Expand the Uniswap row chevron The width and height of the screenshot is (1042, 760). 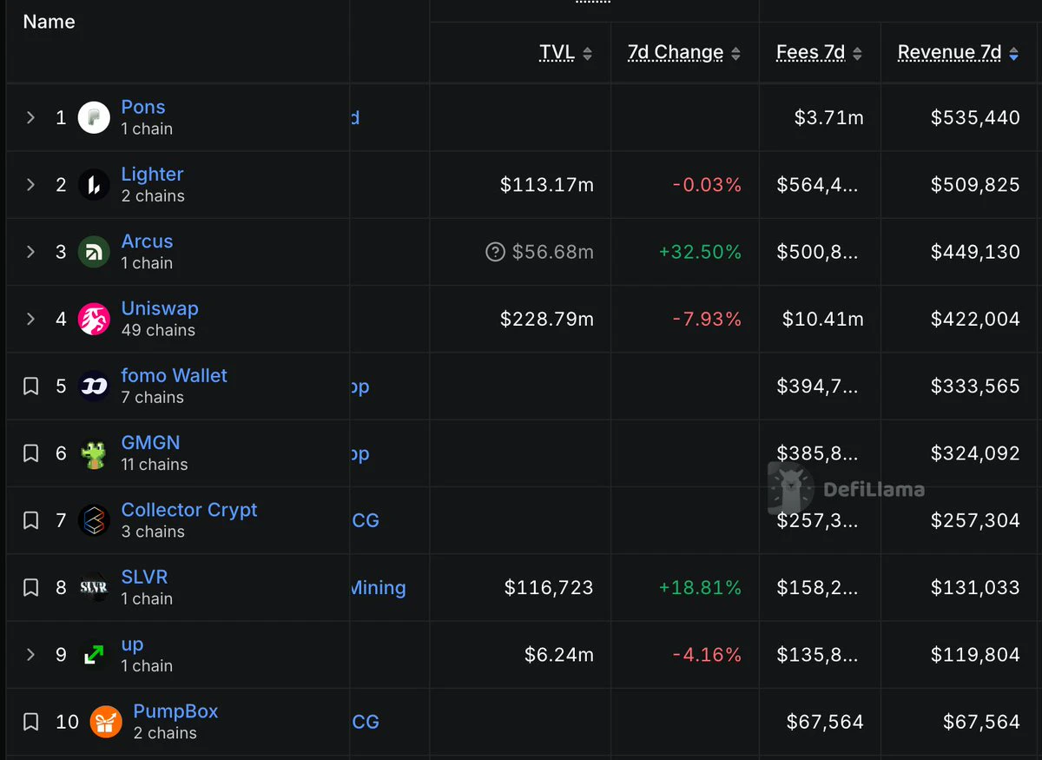pos(30,319)
